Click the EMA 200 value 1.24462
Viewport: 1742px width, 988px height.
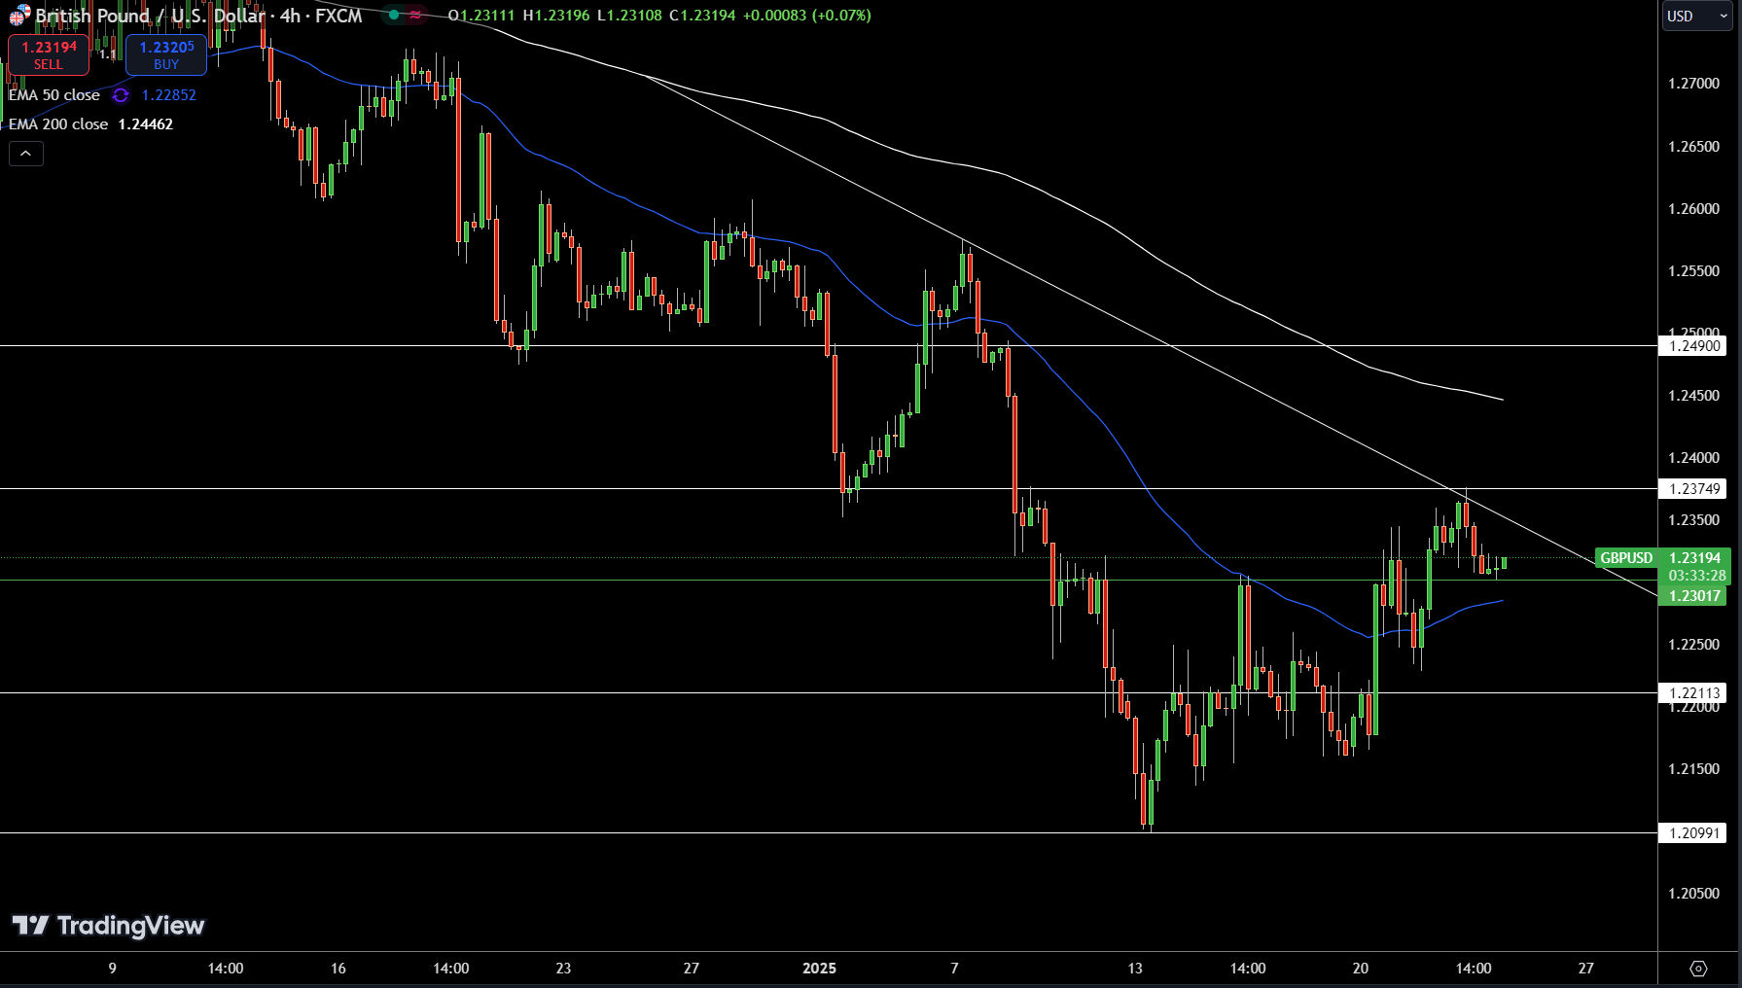coord(146,124)
